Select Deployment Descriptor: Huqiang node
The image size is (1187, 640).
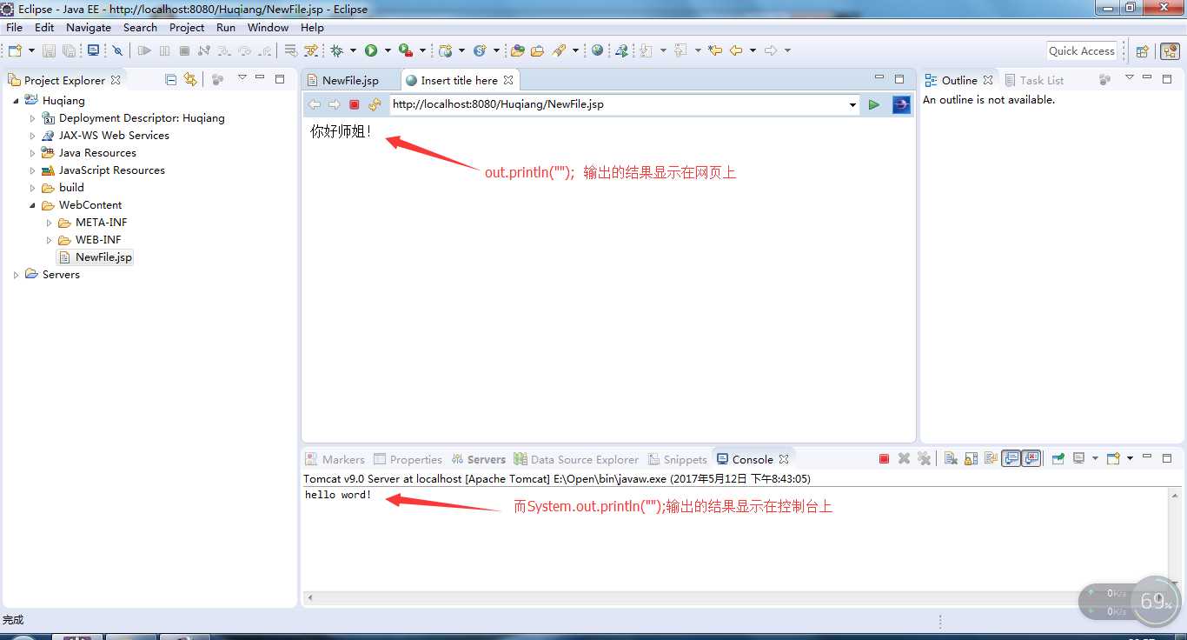point(133,118)
